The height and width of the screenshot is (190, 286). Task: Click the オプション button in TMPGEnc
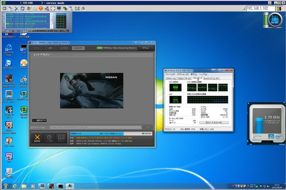(146, 48)
